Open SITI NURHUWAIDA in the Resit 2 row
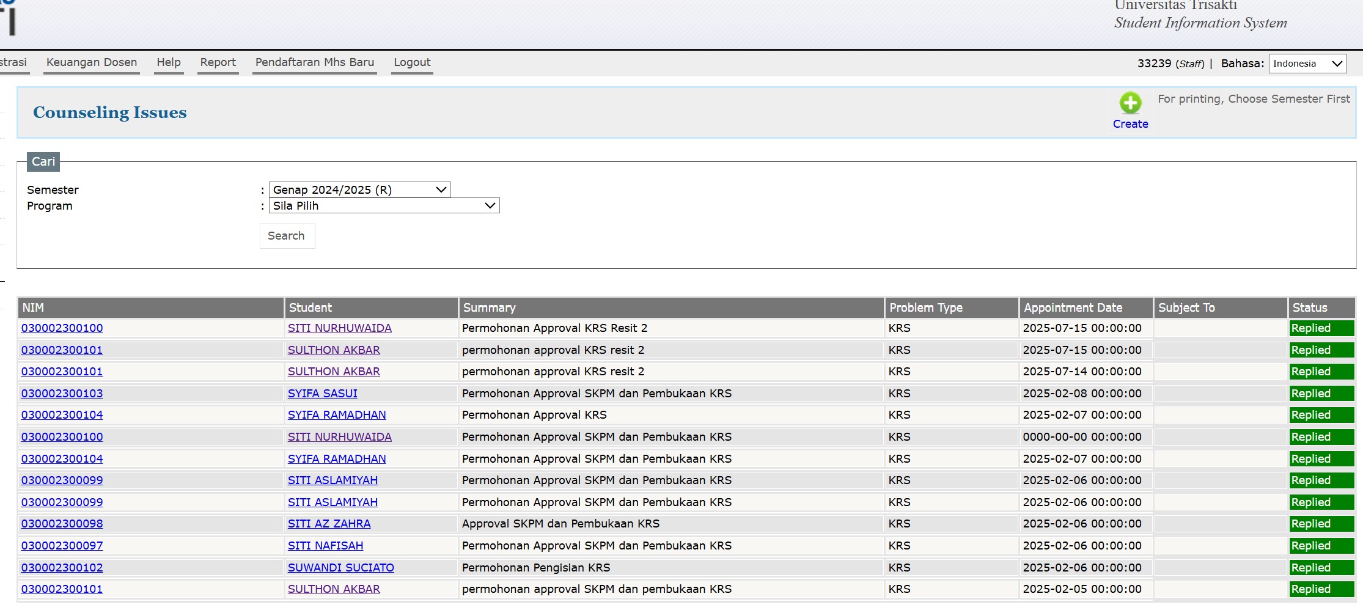Image resolution: width=1363 pixels, height=610 pixels. 339,328
